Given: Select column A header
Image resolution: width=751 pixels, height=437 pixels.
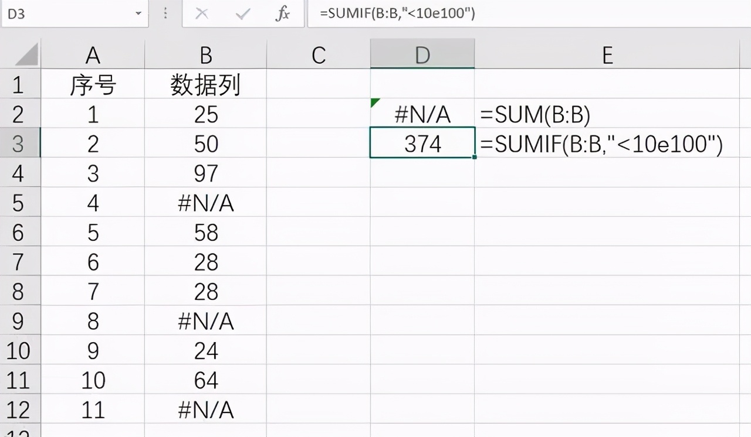Looking at the screenshot, I should point(93,56).
